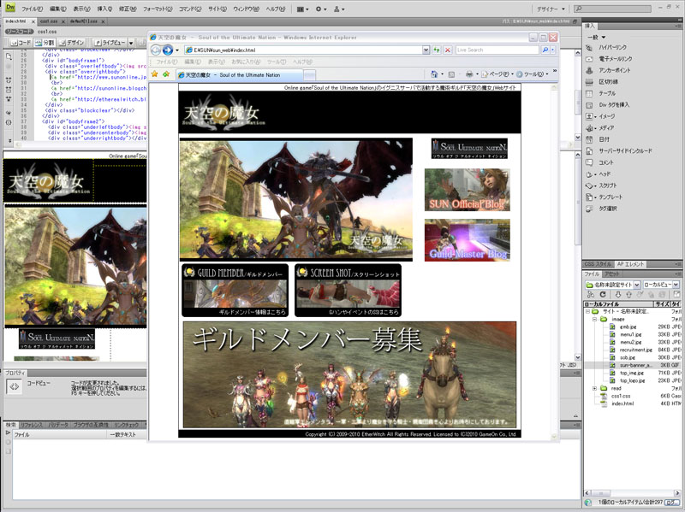
Task: Switch to コード (Code) view
Action: click(x=21, y=43)
